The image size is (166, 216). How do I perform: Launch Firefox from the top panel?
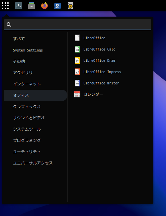coord(44,6)
